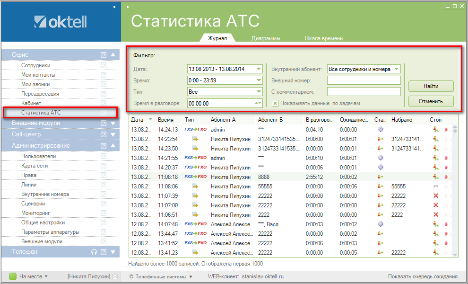Expand the Call-центр section arrow
Viewport: 468px width, 284px height.
click(x=113, y=135)
